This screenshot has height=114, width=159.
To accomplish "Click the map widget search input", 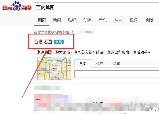I will [x=117, y=74].
